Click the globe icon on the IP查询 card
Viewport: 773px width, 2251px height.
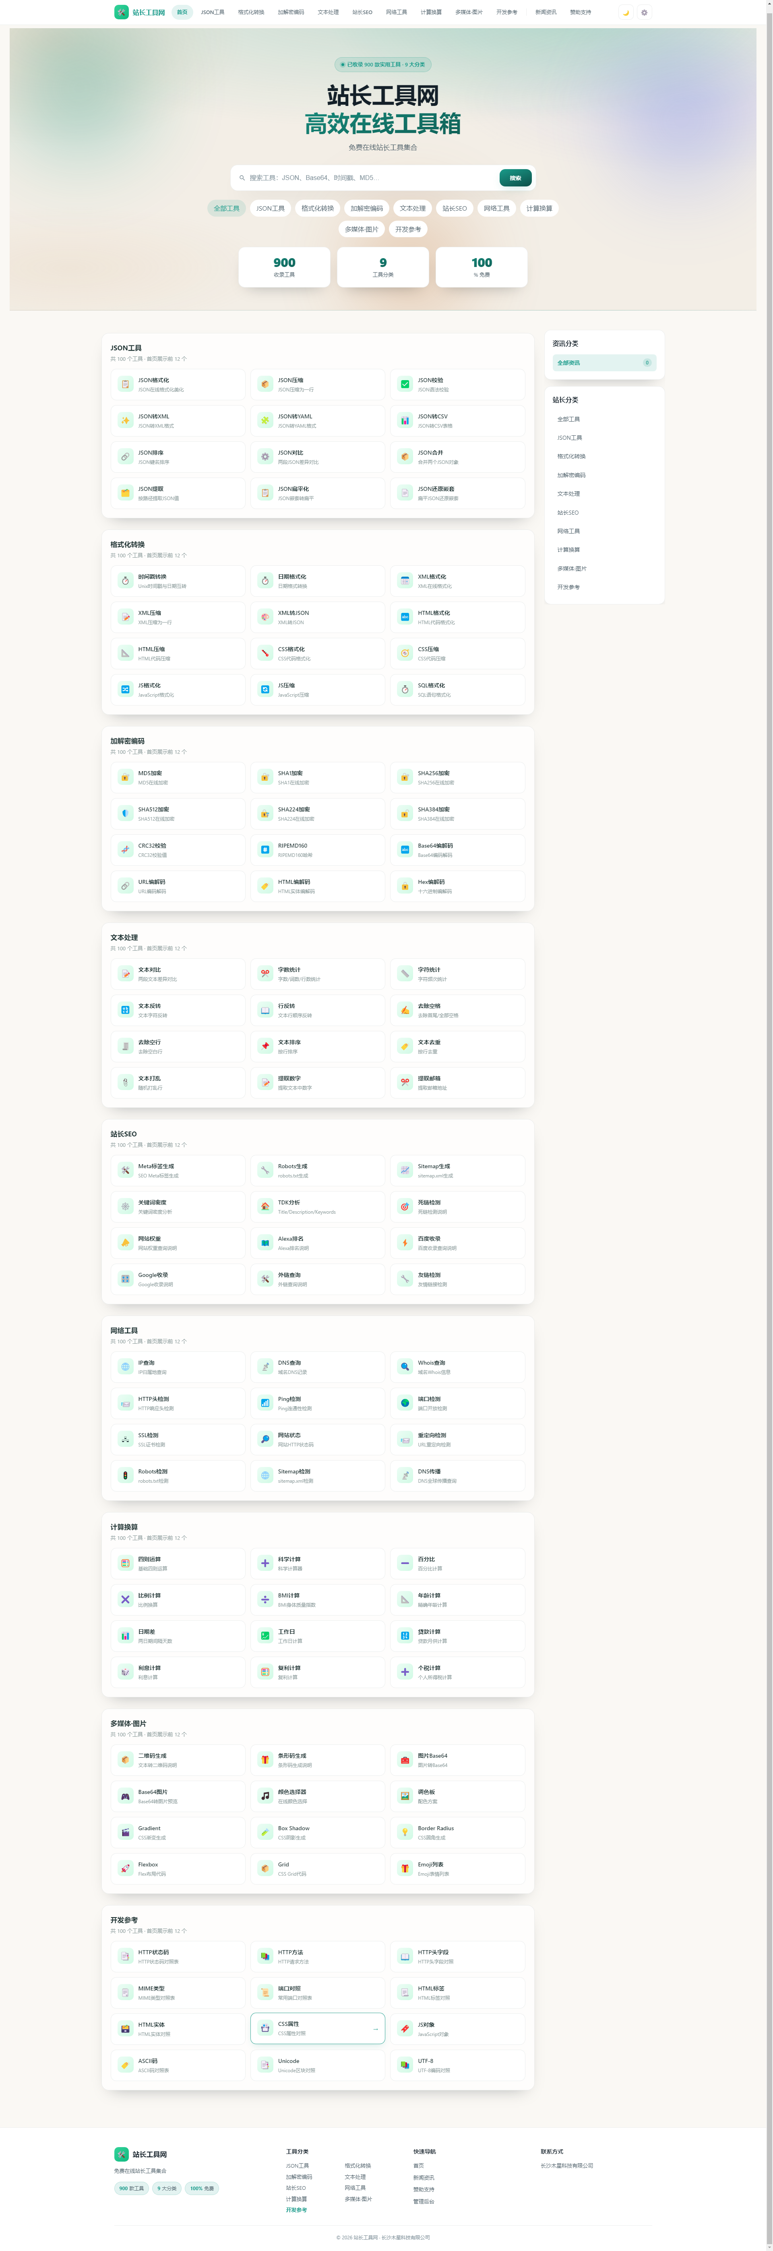click(x=126, y=1367)
